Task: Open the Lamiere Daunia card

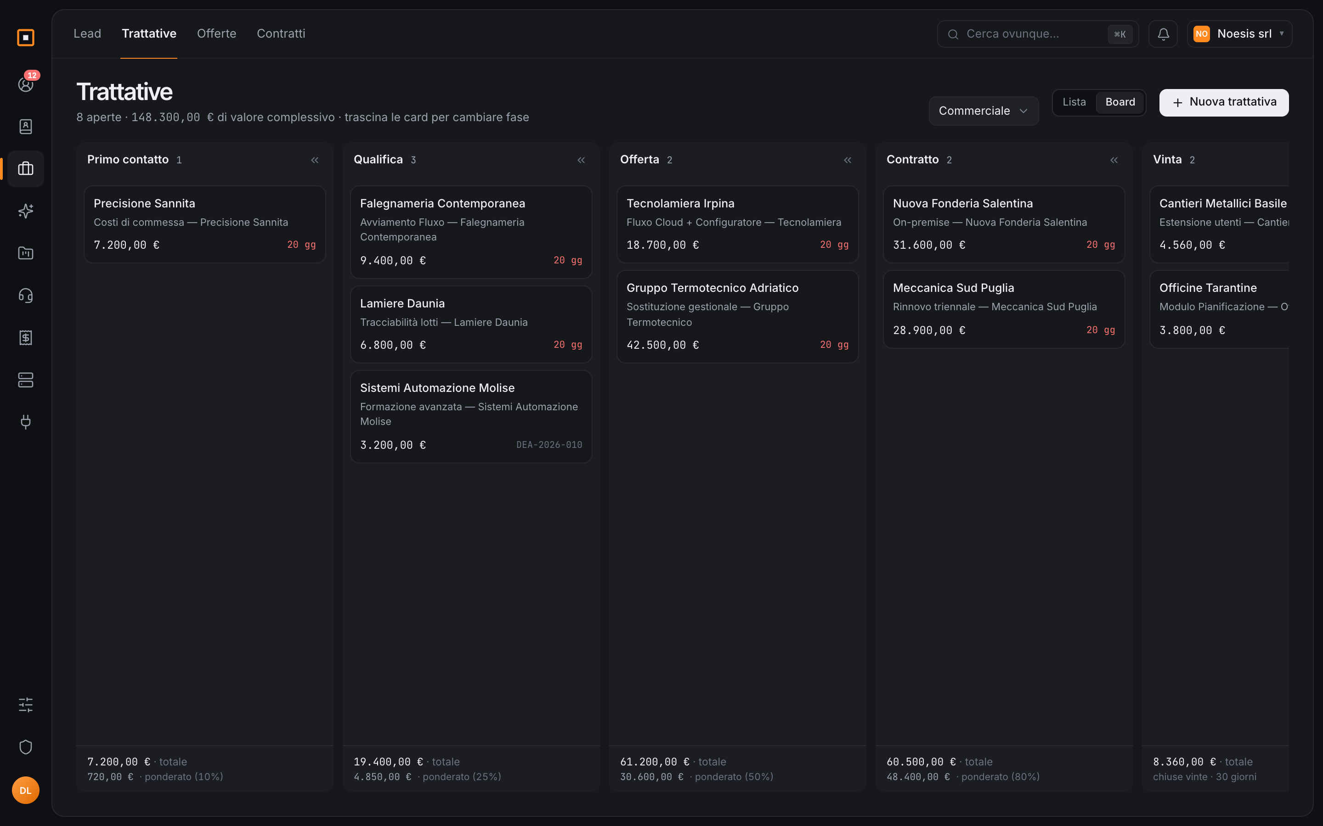Action: pos(471,324)
